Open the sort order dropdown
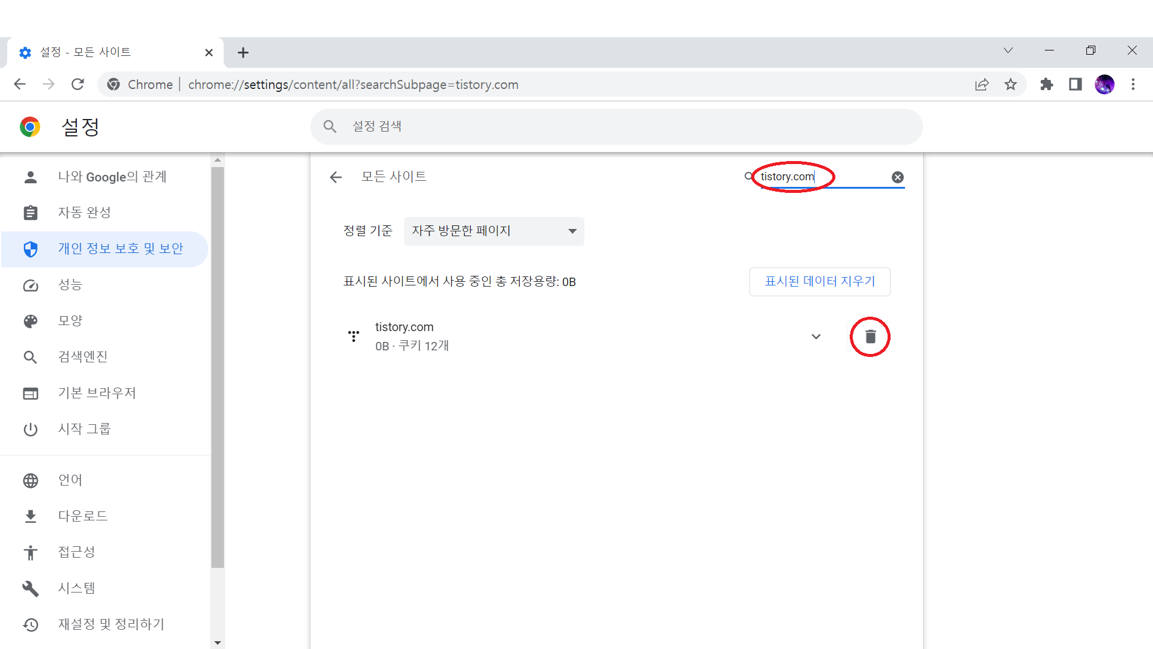This screenshot has width=1153, height=649. (494, 231)
